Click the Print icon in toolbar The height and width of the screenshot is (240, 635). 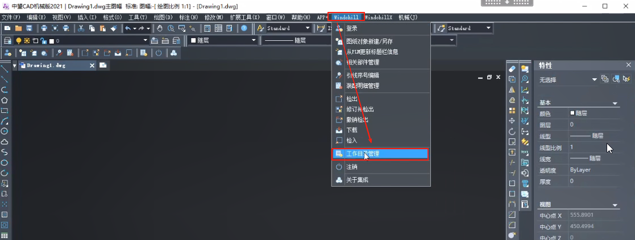pos(44,28)
